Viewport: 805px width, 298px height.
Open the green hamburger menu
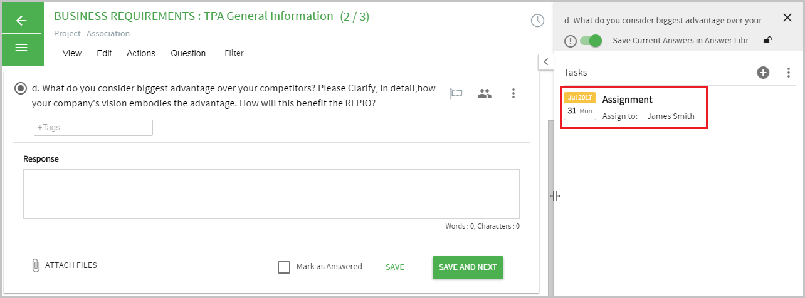coord(22,48)
